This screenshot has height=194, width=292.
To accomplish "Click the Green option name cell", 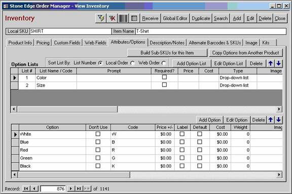I will [x=53, y=158].
